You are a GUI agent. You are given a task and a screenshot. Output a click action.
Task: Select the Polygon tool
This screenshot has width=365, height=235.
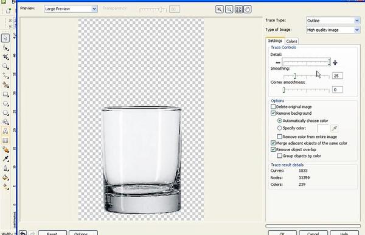click(x=5, y=113)
